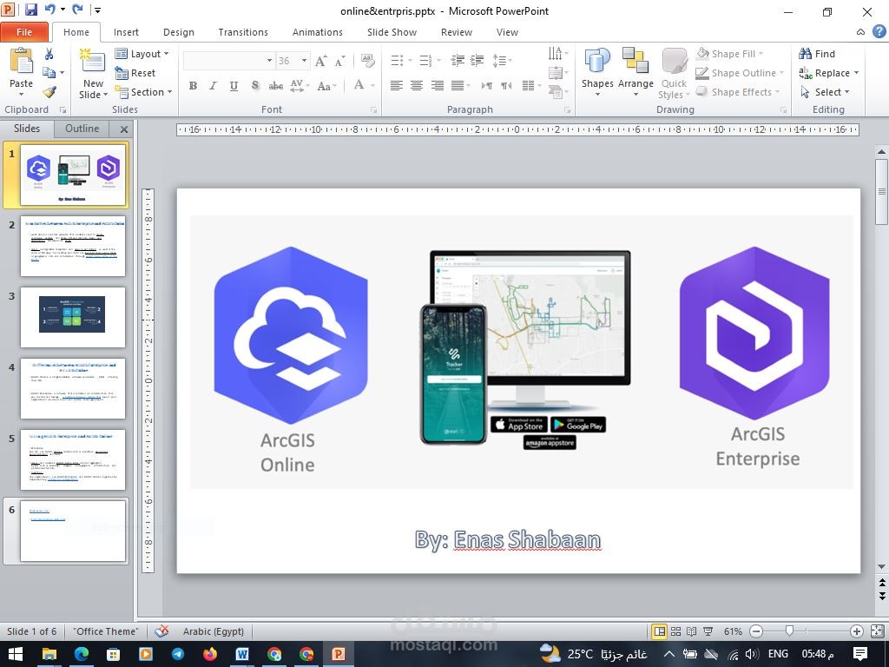Switch to Slide Sorter view icon
The height and width of the screenshot is (667, 889).
coord(675,631)
